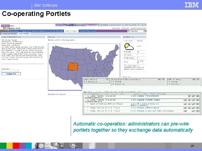The height and width of the screenshot is (151, 202).
Task: Collapse the wires table header triangle
Action: 86,94
